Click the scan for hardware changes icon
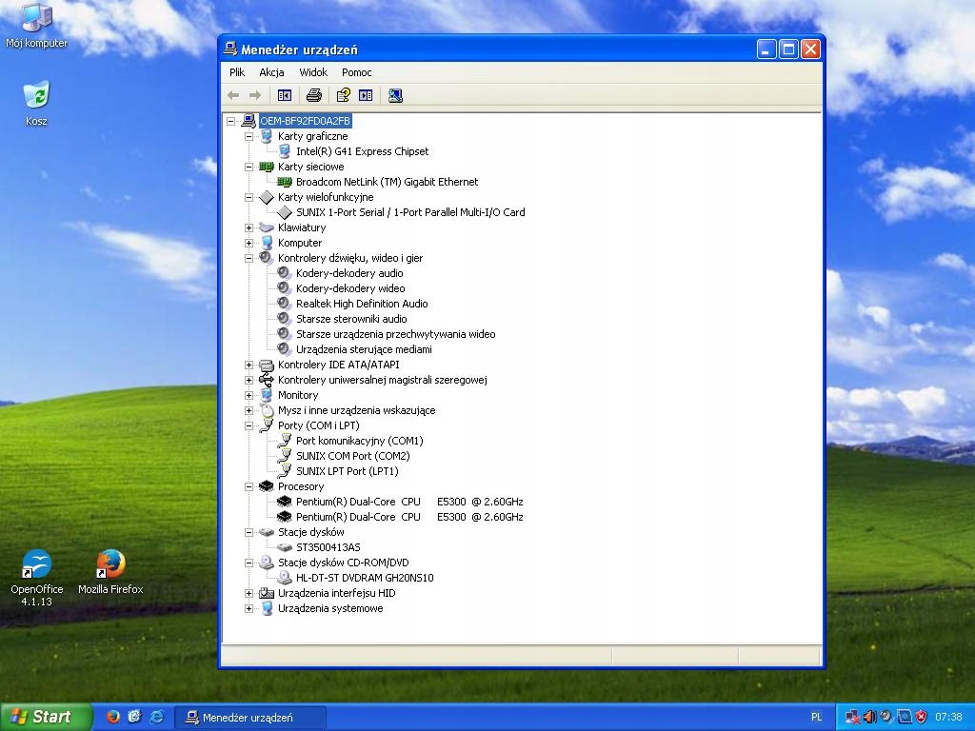Viewport: 975px width, 731px height. 395,95
